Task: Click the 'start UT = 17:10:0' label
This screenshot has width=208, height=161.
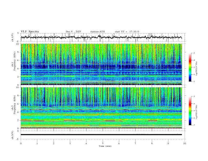Action: 127,32
